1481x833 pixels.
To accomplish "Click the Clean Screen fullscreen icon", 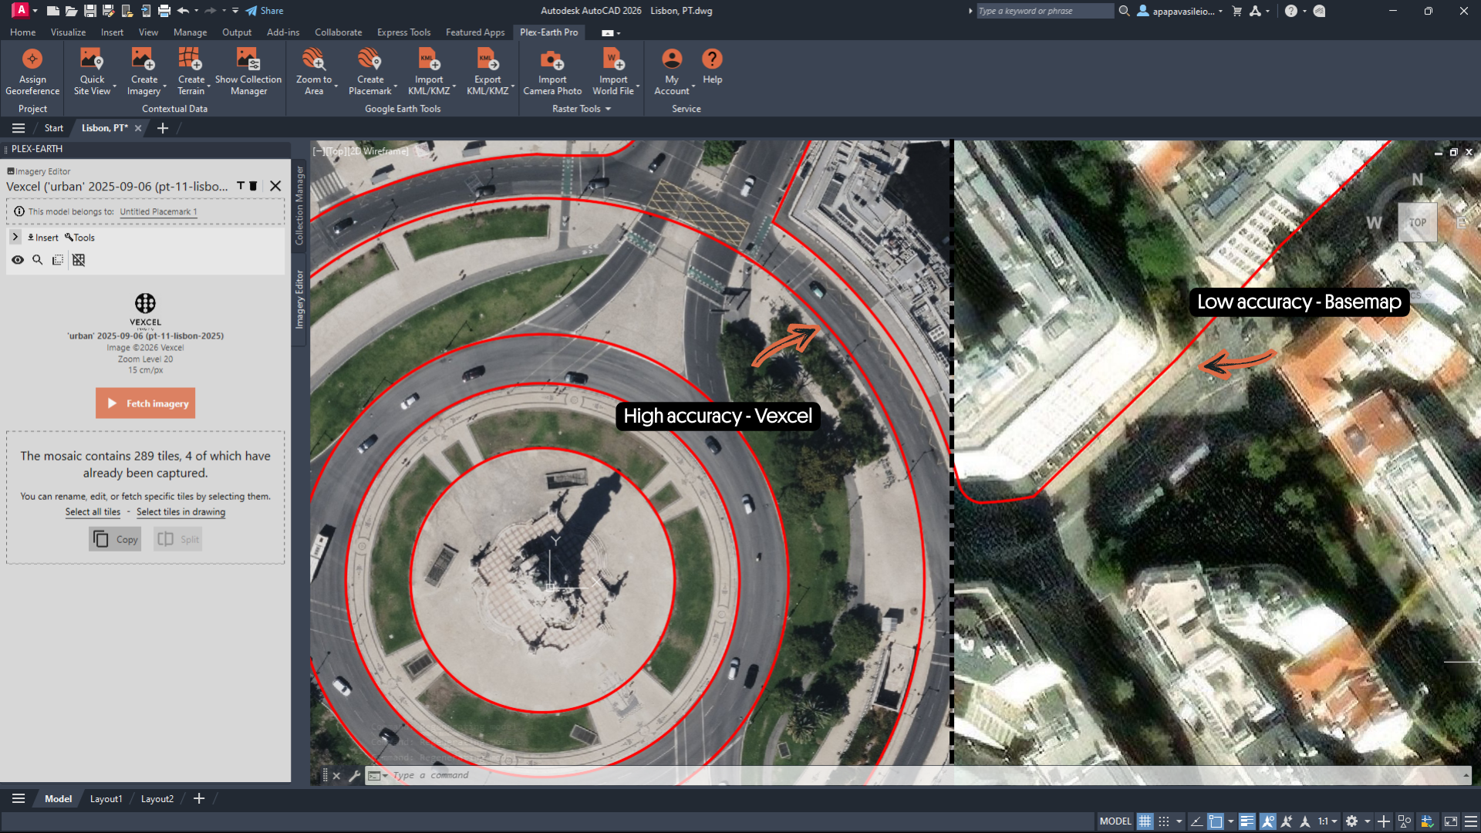I will pos(1451,821).
